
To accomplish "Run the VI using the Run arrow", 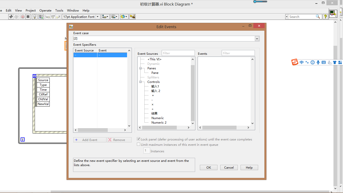I will click(11, 17).
